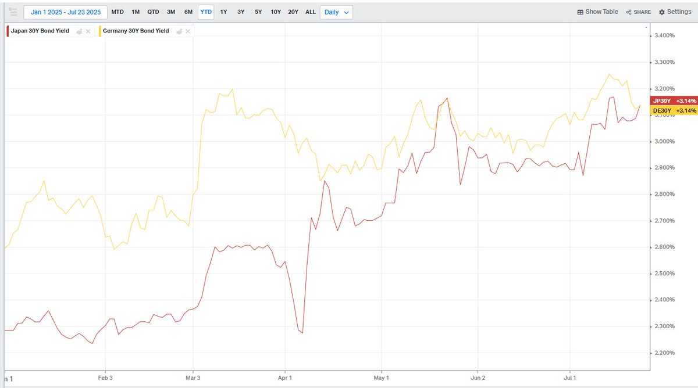
Task: Select the 6M time range
Action: (x=188, y=12)
